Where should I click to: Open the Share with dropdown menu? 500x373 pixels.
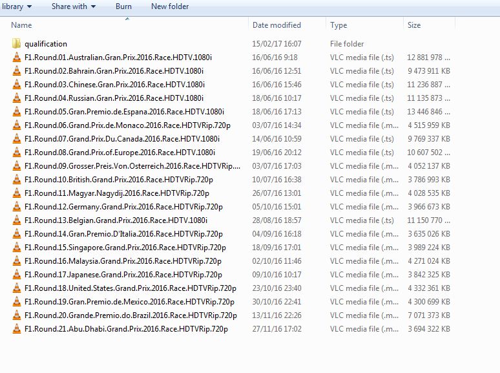click(74, 6)
